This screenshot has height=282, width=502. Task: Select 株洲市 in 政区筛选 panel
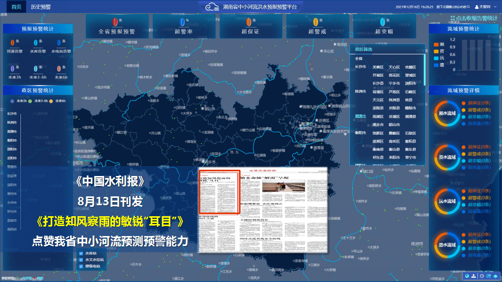pyautogui.click(x=360, y=91)
